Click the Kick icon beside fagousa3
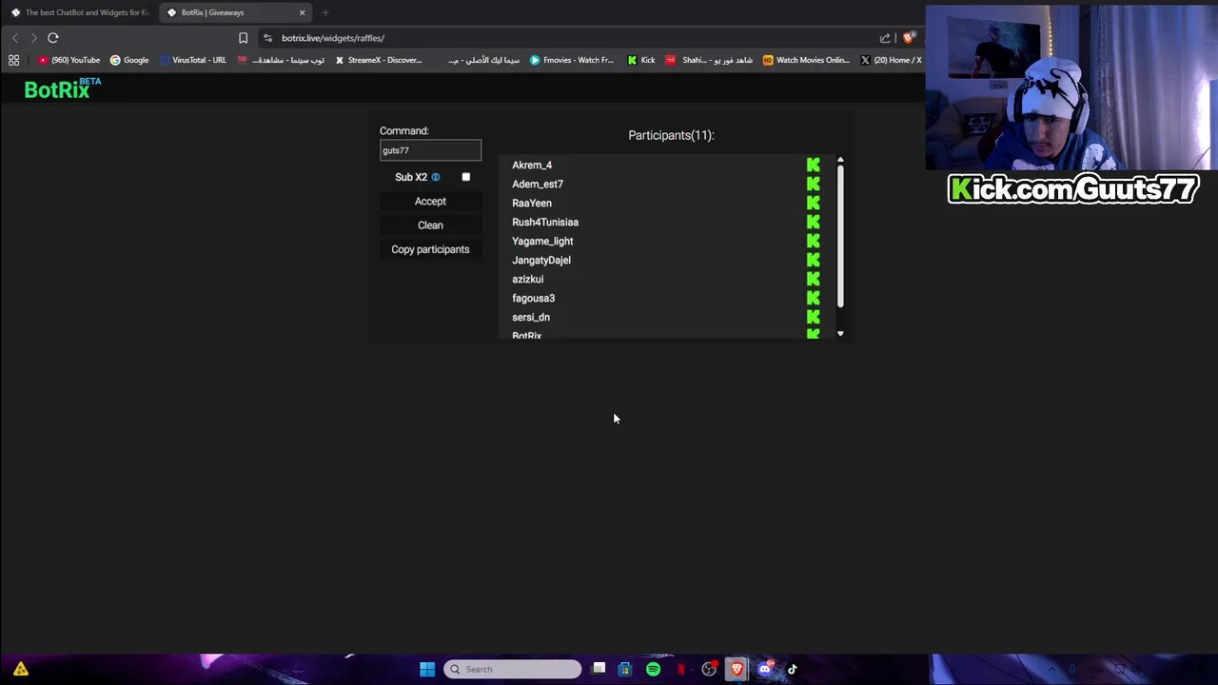 coord(813,298)
